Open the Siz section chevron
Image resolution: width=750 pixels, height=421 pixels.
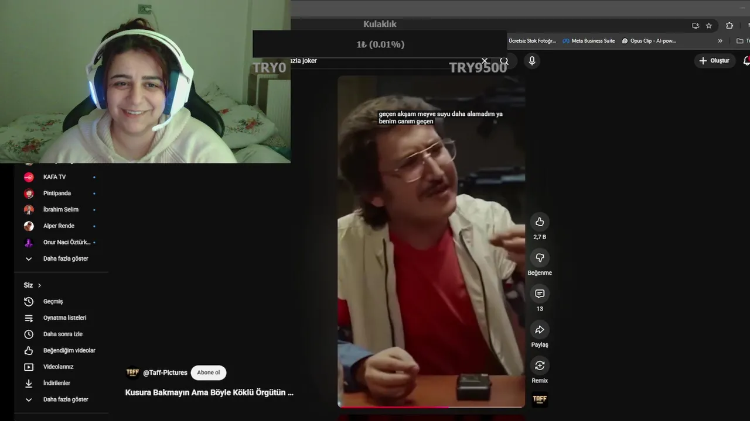coord(39,285)
